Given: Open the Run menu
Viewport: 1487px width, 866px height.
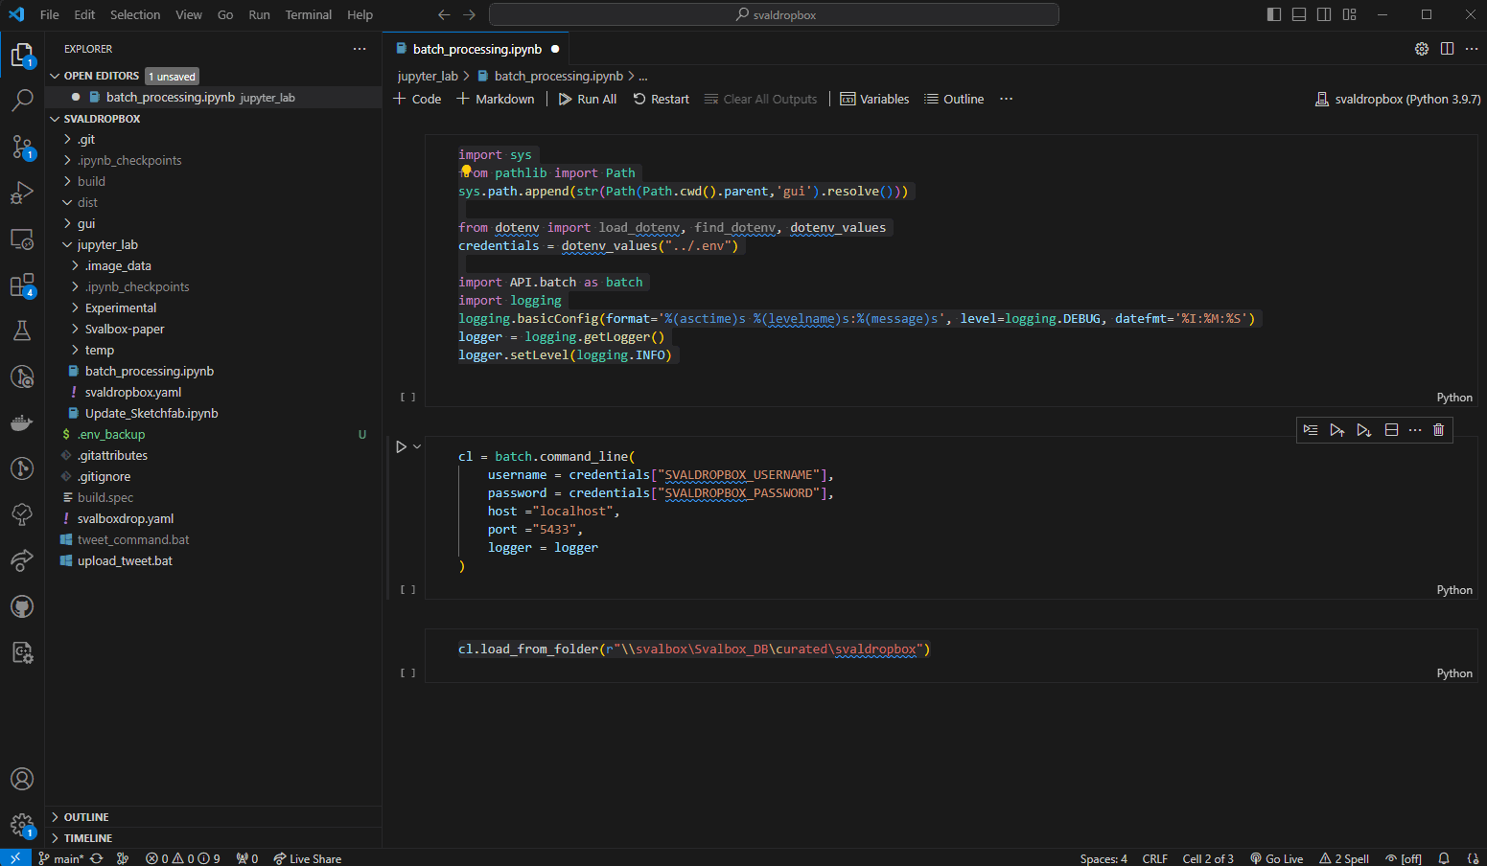Looking at the screenshot, I should click(x=259, y=14).
